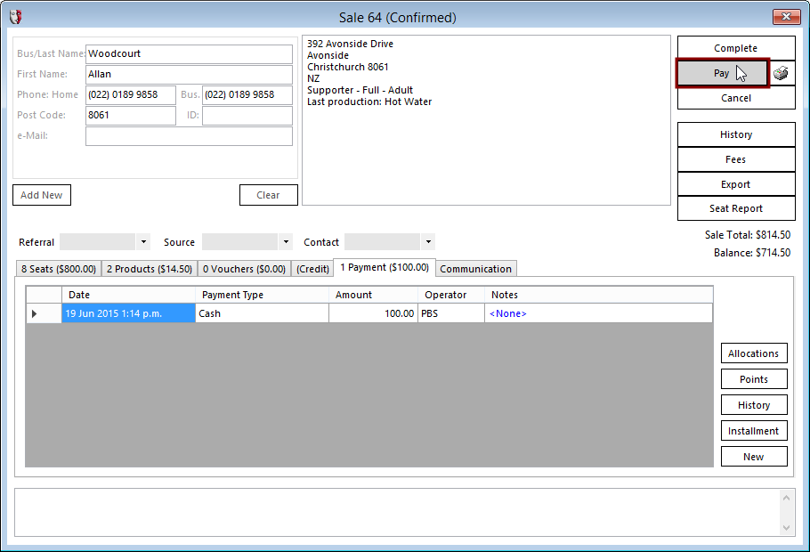The width and height of the screenshot is (810, 552).
Task: Select the '100.00' amount cell
Action: click(x=373, y=313)
